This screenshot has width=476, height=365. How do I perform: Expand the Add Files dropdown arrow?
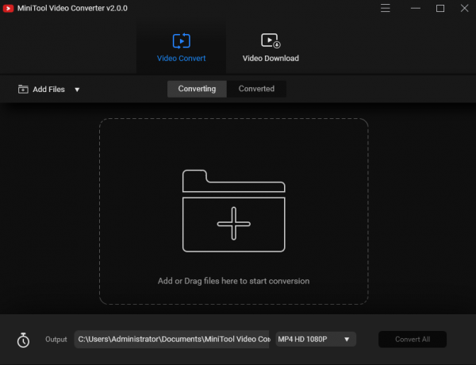click(x=77, y=90)
